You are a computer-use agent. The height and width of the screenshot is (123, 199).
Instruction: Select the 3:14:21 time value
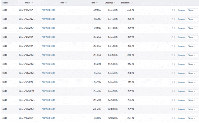tap(97, 64)
